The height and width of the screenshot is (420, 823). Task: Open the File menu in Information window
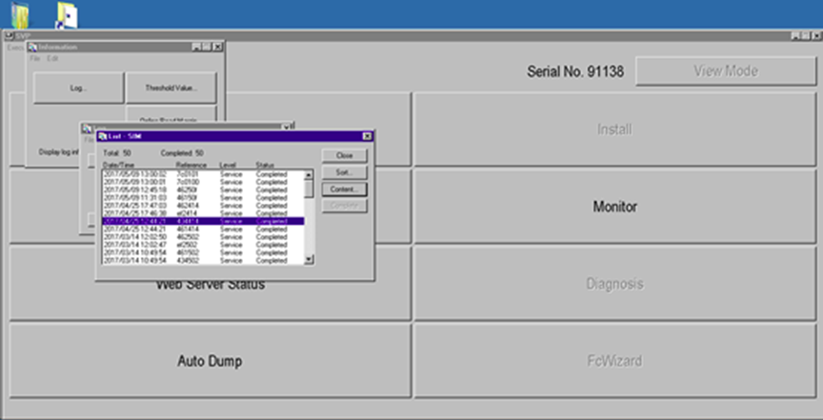pos(34,59)
